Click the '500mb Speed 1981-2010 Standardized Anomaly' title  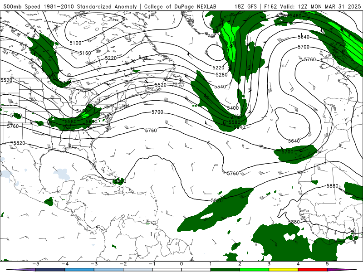pyautogui.click(x=70, y=6)
